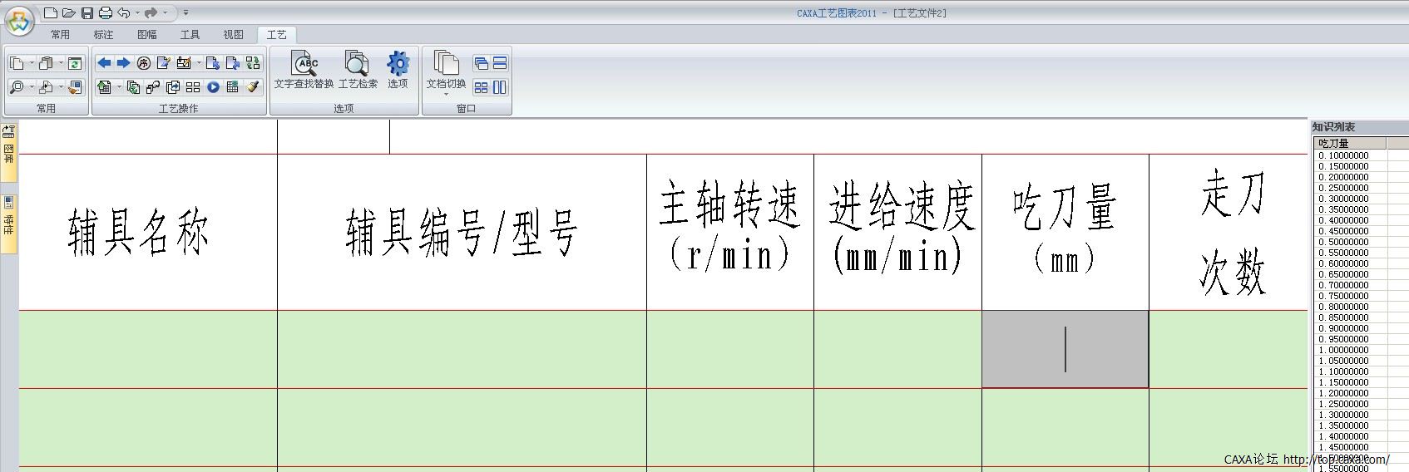Cascade windows with overlapping windows icon

(481, 63)
